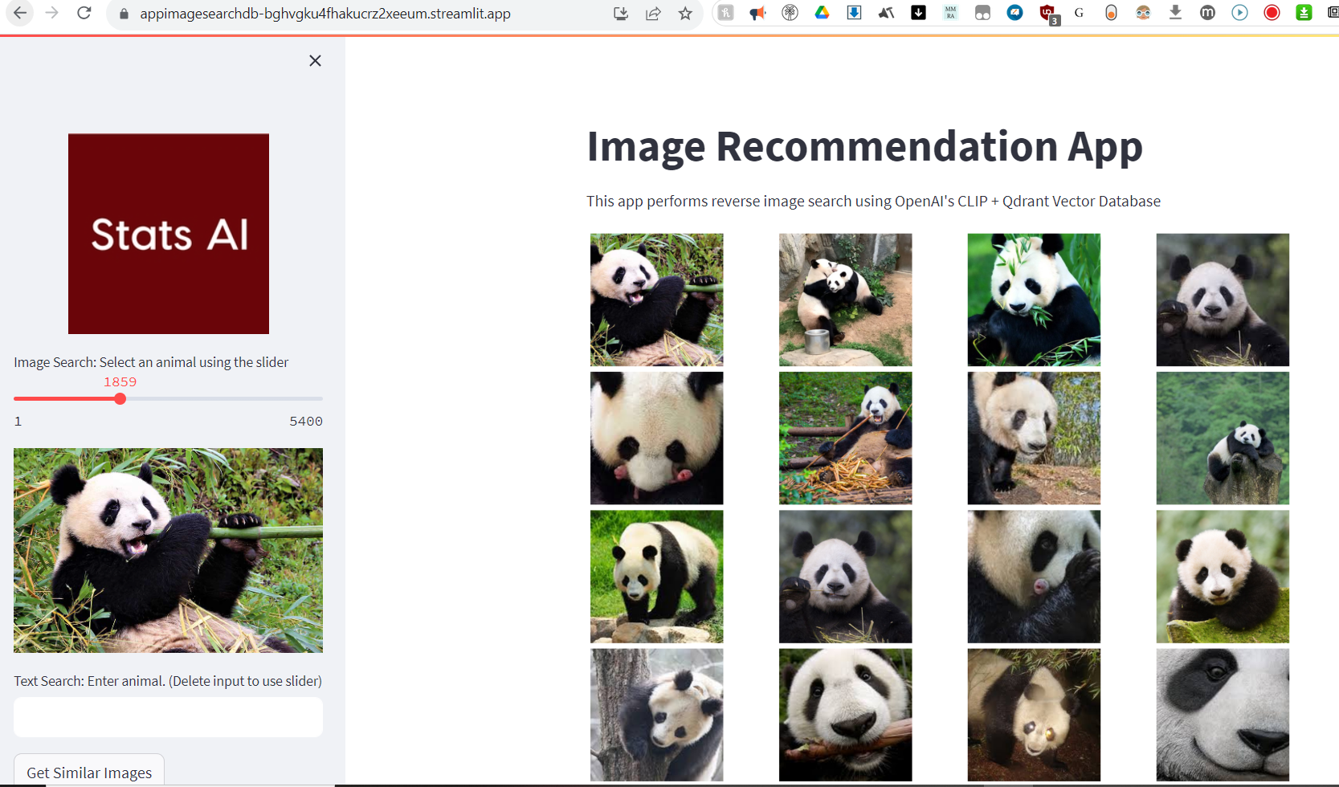Open the green download manager extension
Viewport: 1339px width, 787px height.
click(x=1304, y=13)
